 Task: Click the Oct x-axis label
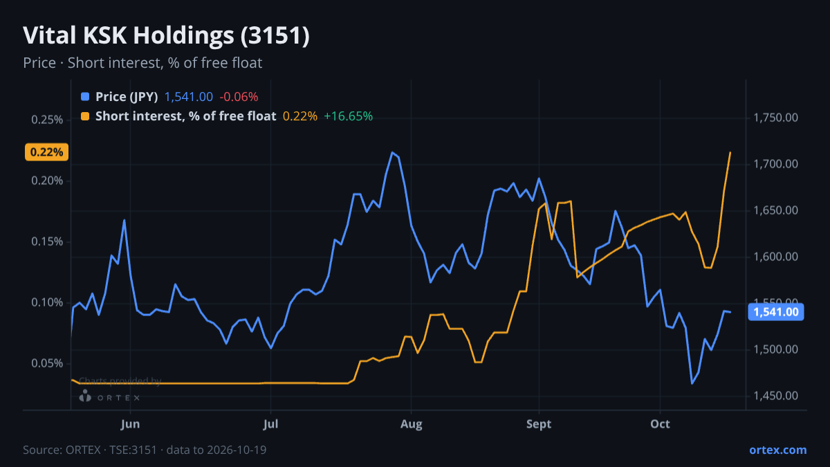point(661,424)
